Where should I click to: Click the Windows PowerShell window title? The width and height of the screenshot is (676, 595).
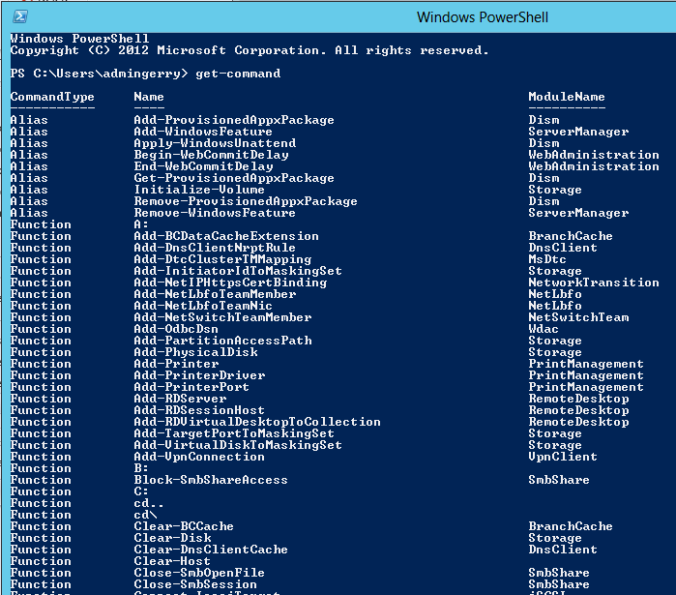click(482, 17)
